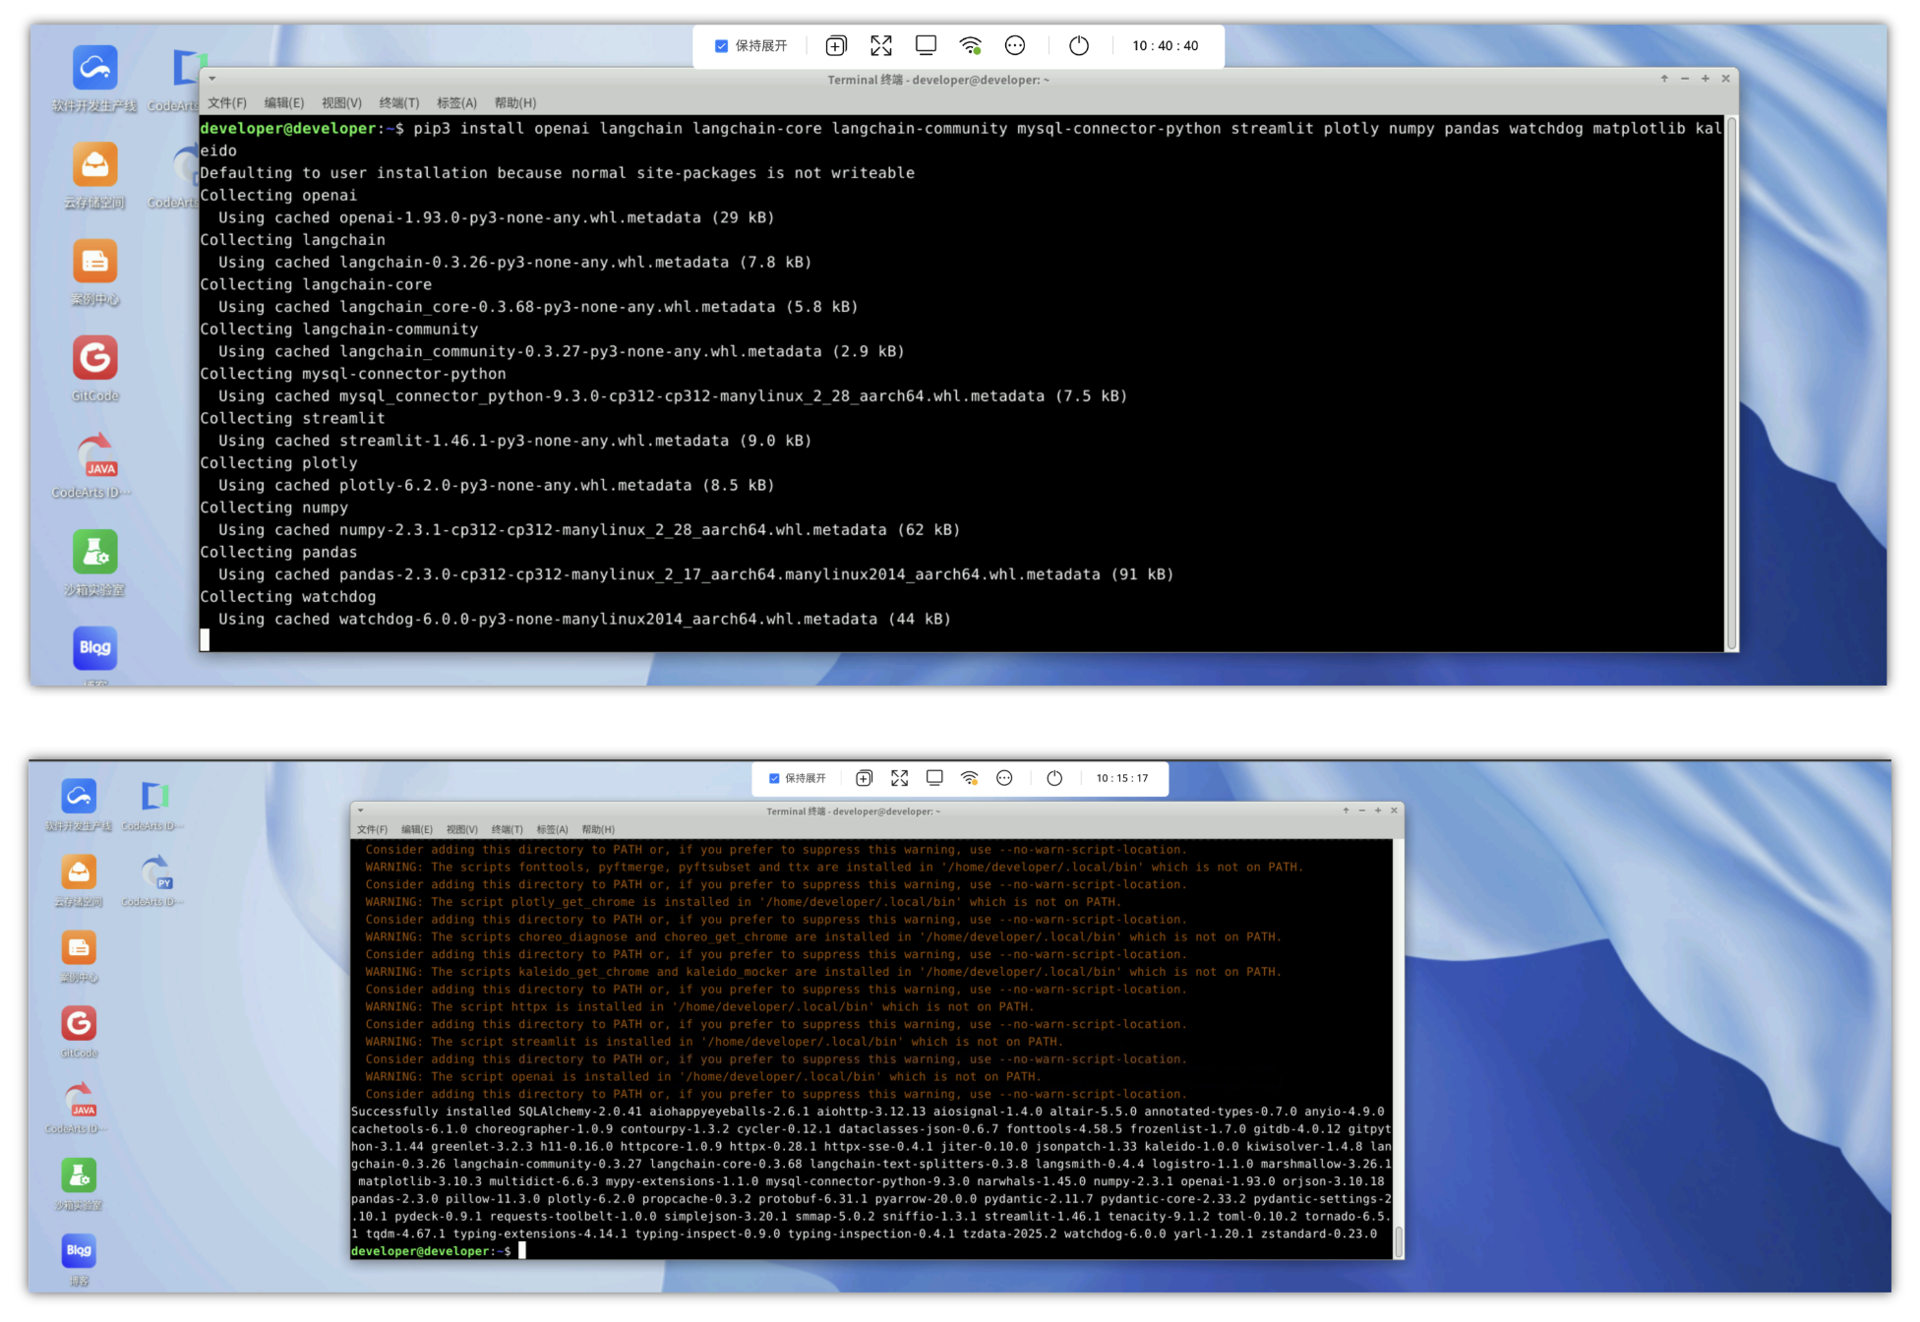Open 终端(T) menu in the upper terminal
Viewport: 1920px width, 1322px height.
click(x=399, y=102)
